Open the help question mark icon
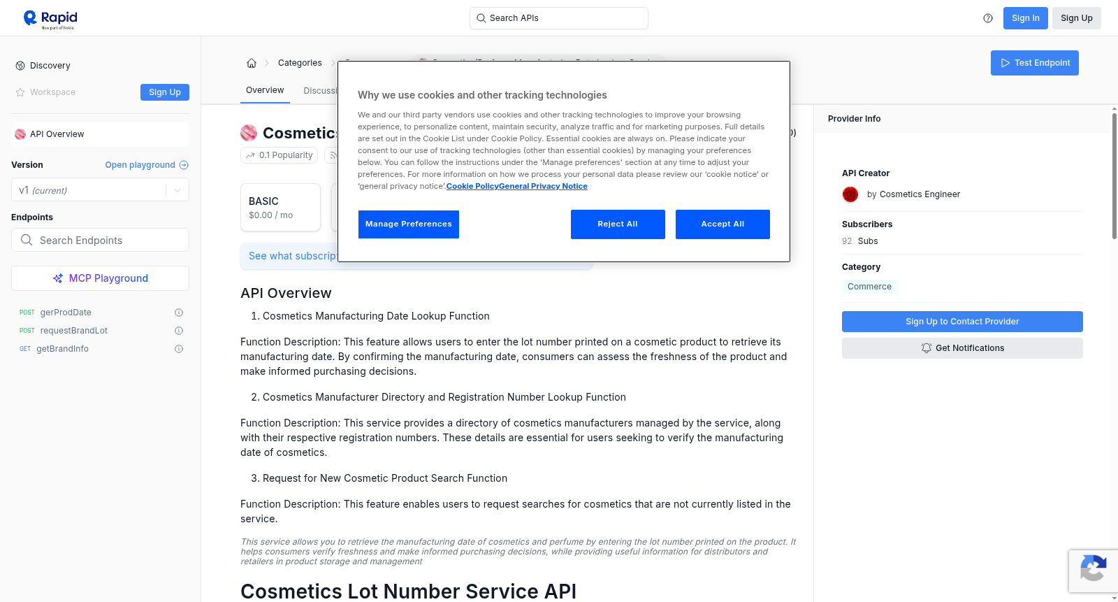The height and width of the screenshot is (602, 1118). (x=988, y=18)
